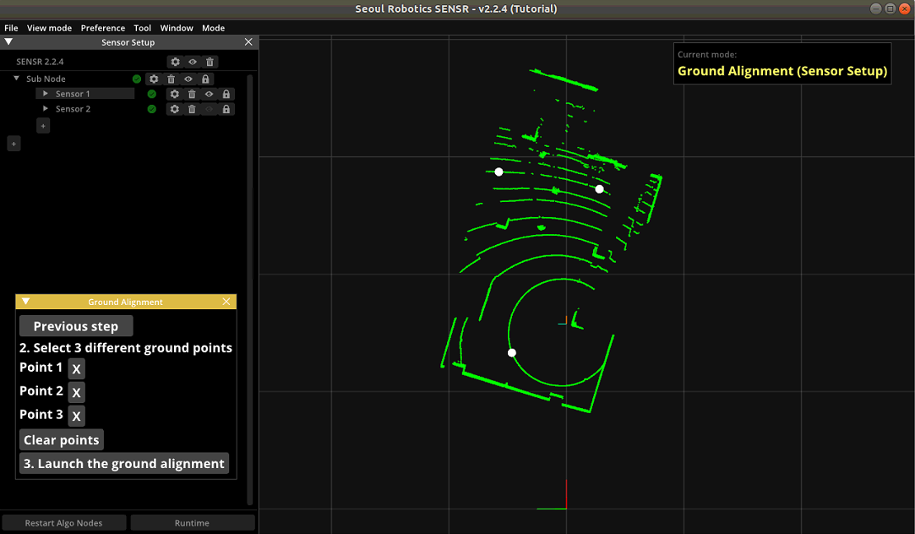915x534 pixels.
Task: Click the green status check beside Sub Node
Action: pos(137,79)
